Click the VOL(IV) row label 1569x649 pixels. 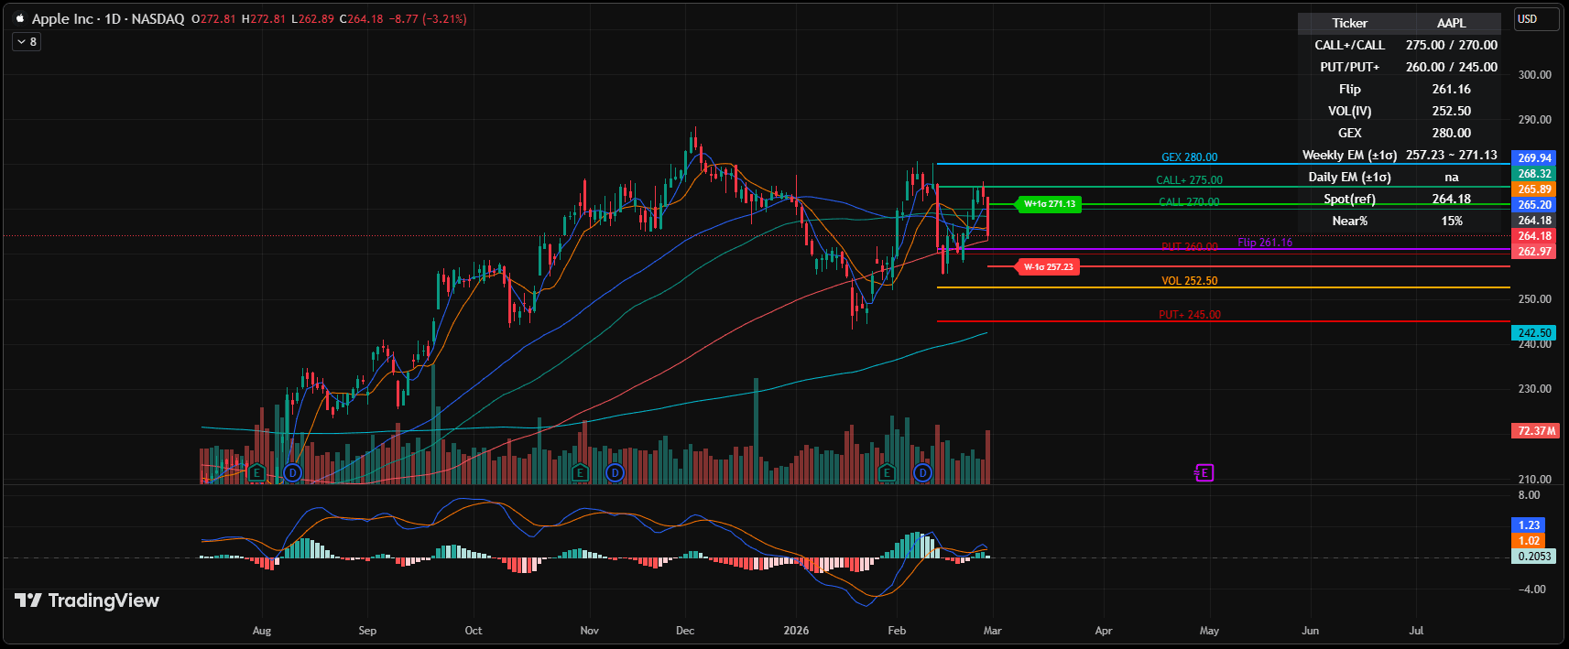[x=1349, y=111]
